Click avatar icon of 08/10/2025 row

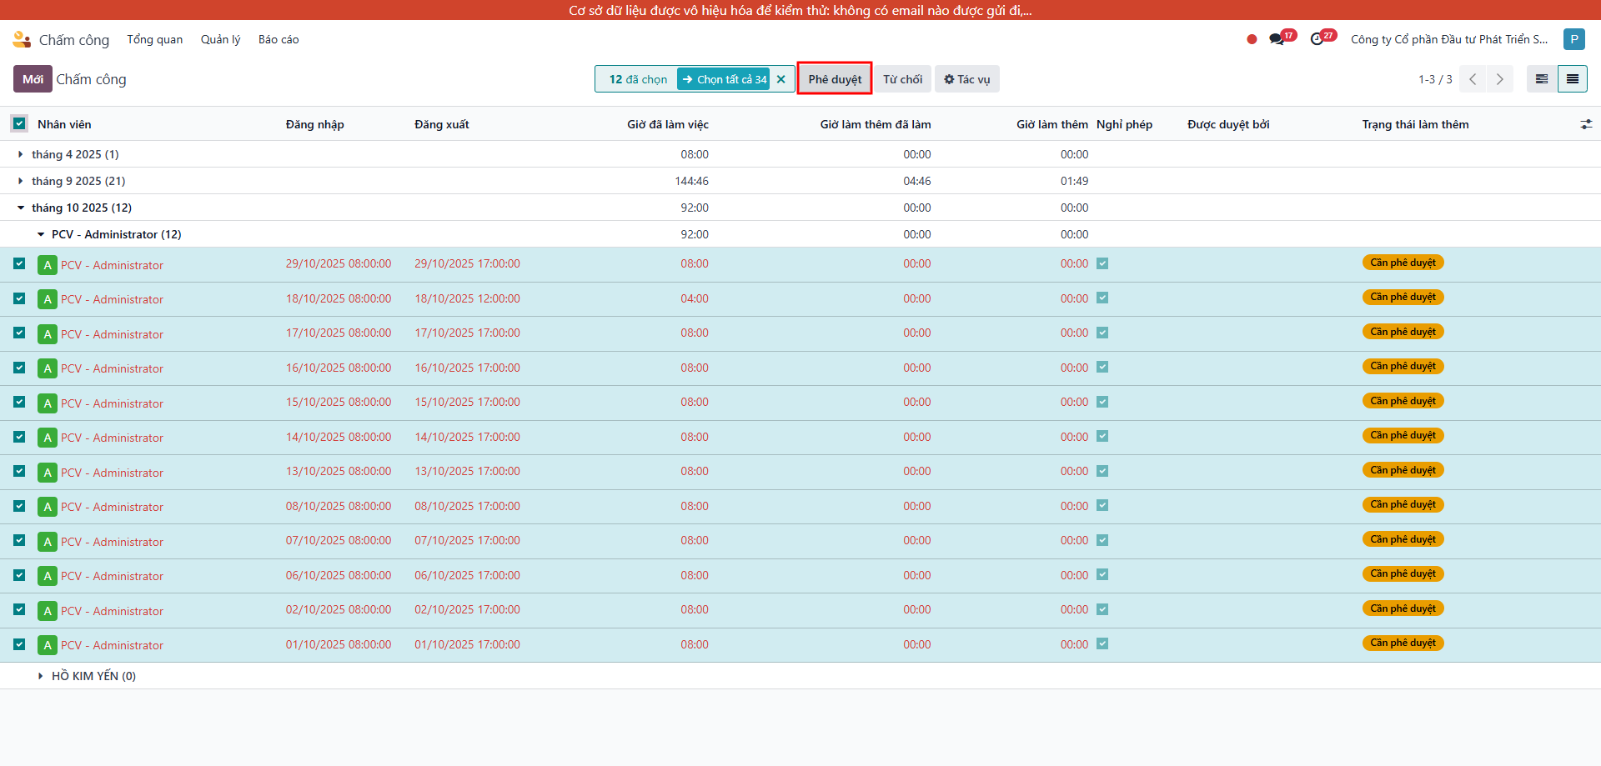48,507
